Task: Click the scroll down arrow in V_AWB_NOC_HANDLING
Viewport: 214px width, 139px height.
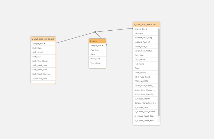Action: [159, 121]
